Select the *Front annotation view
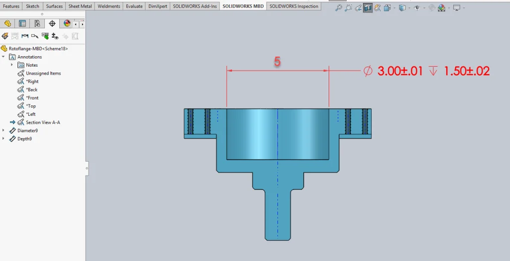 point(32,98)
